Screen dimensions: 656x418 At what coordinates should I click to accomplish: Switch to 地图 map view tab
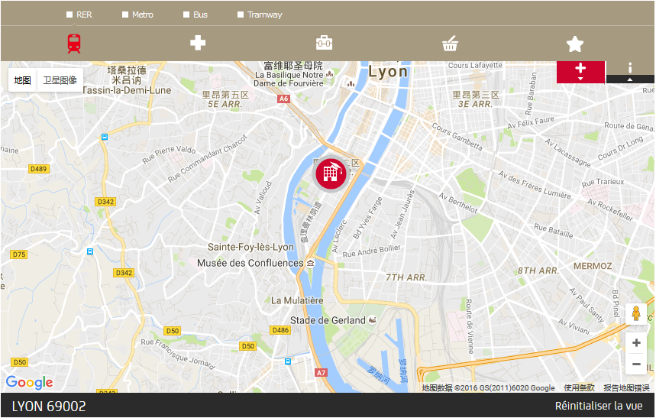pos(23,80)
